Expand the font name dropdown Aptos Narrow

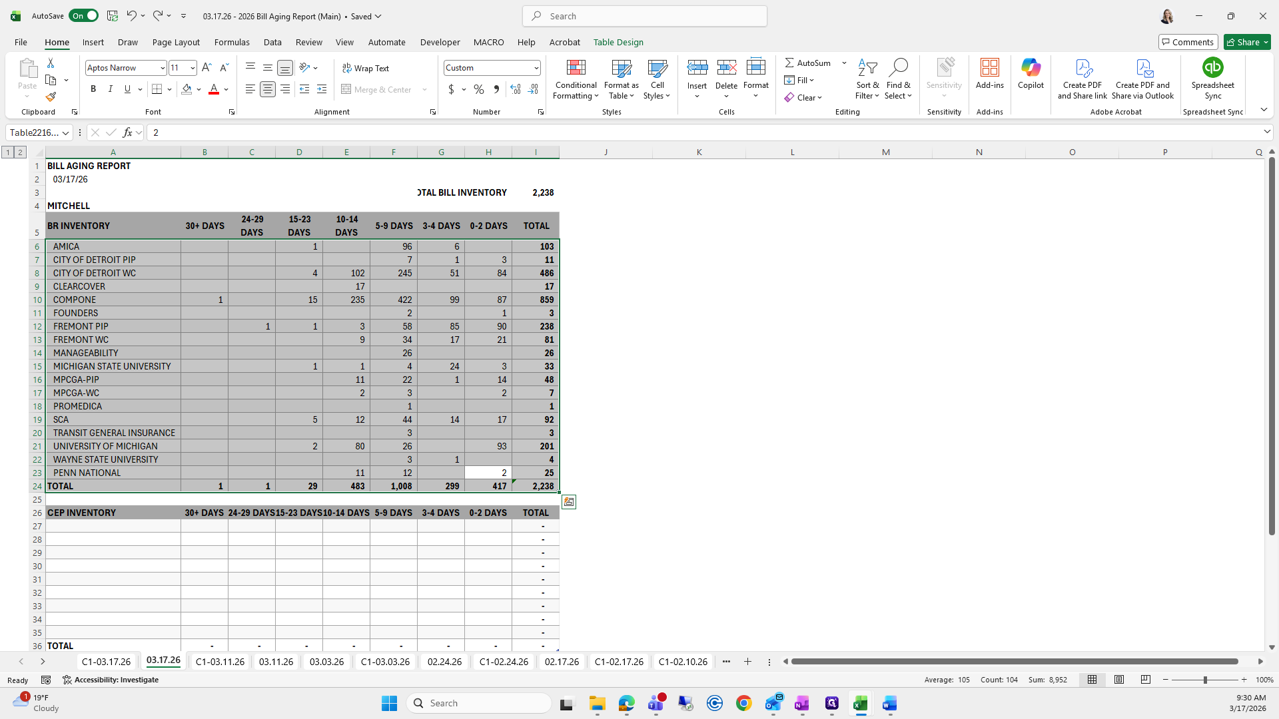[162, 68]
